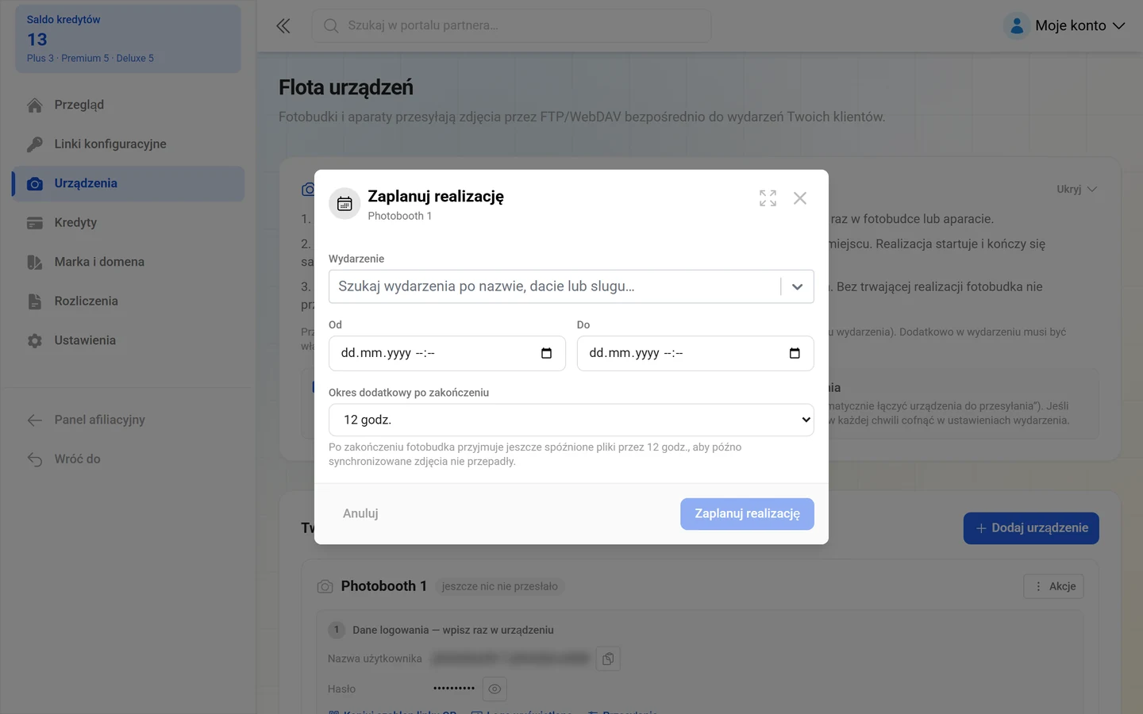The width and height of the screenshot is (1143, 714).
Task: Open Marka i domena in the sidebar
Action: pyautogui.click(x=128, y=262)
